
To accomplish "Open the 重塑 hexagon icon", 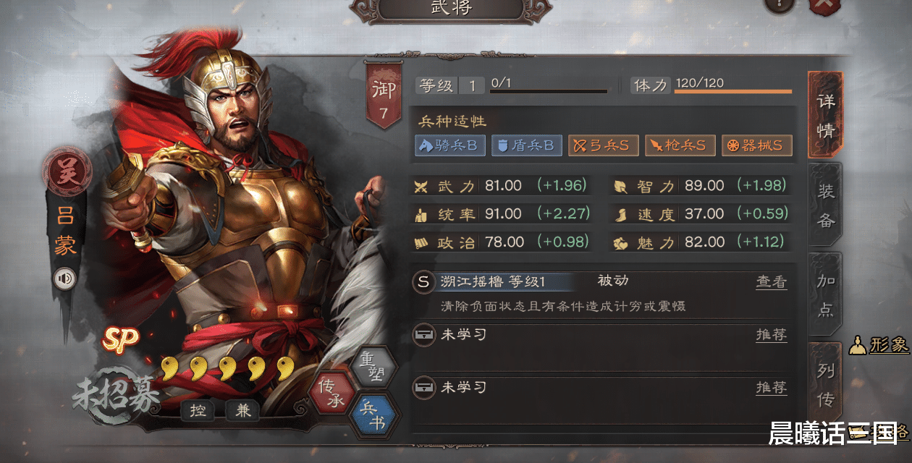I will [373, 367].
